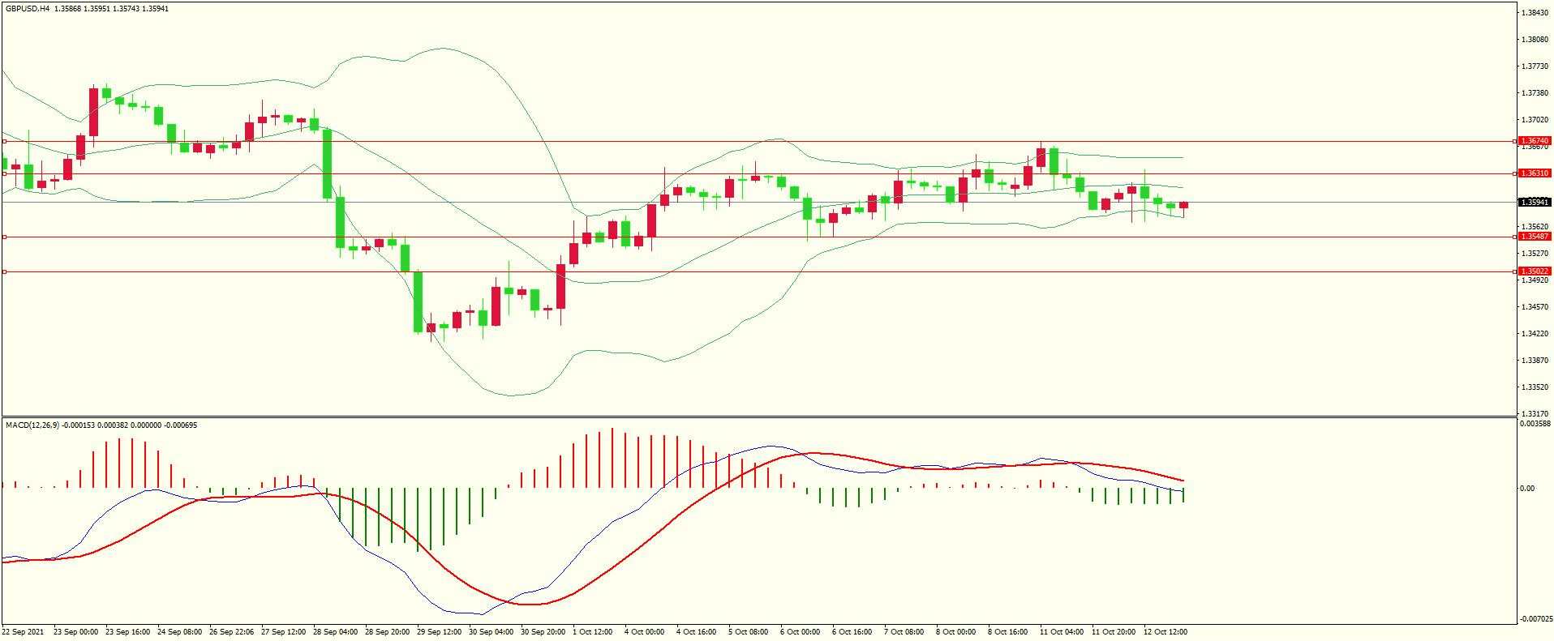The width and height of the screenshot is (1554, 641).
Task: Click the 22 Sep 2021 date label
Action: click(23, 631)
